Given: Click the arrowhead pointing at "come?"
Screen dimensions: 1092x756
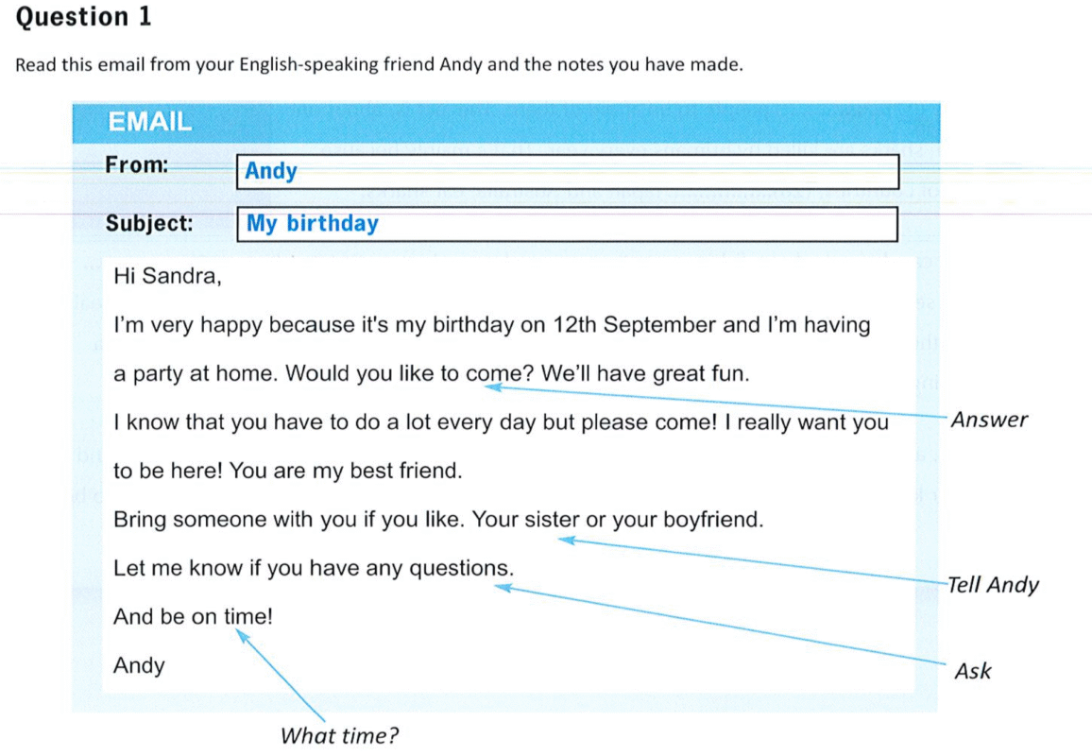Looking at the screenshot, I should point(491,387).
